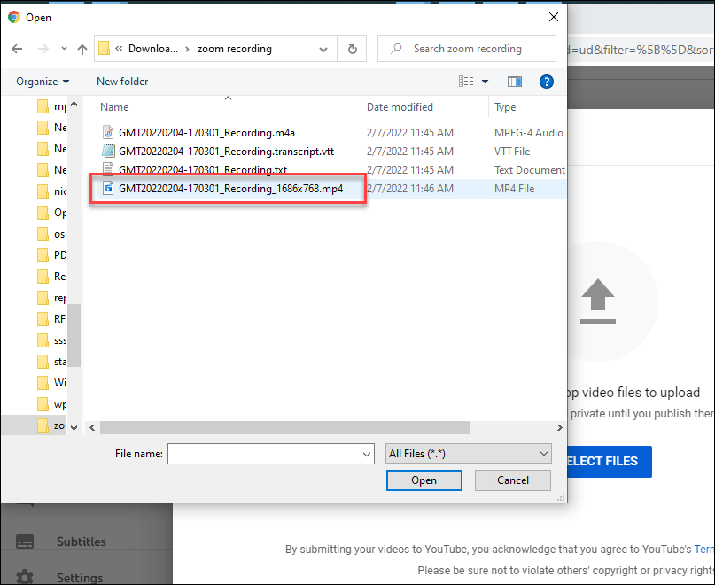Image resolution: width=715 pixels, height=585 pixels.
Task: Click the zoom recording breadcrumb
Action: pos(235,49)
